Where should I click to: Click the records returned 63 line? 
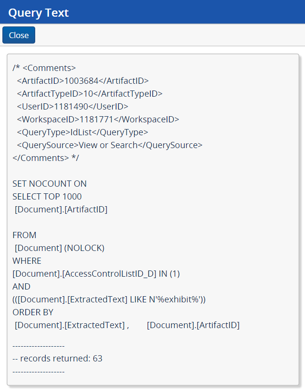point(57,358)
